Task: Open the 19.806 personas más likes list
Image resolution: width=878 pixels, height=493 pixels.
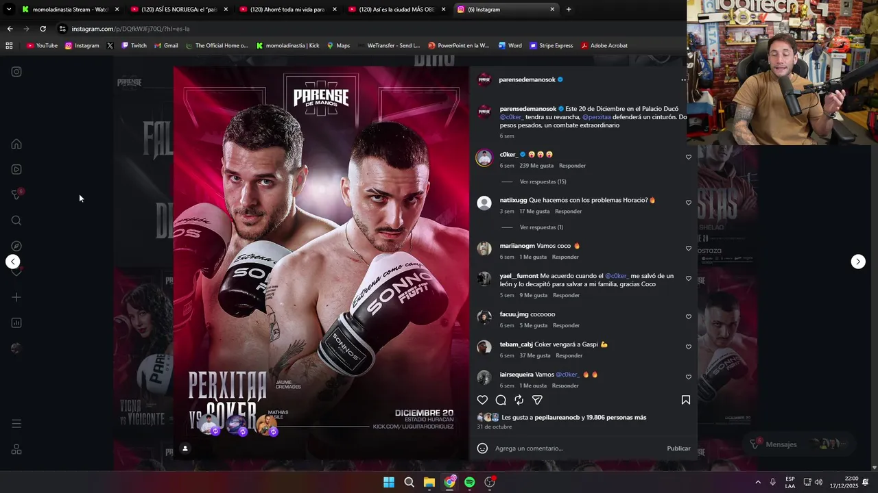Action: pos(616,418)
